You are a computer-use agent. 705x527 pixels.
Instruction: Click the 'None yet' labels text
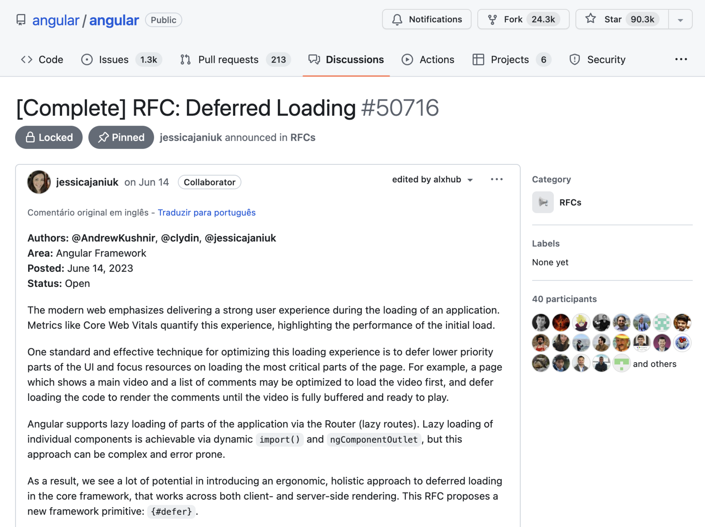pos(550,262)
